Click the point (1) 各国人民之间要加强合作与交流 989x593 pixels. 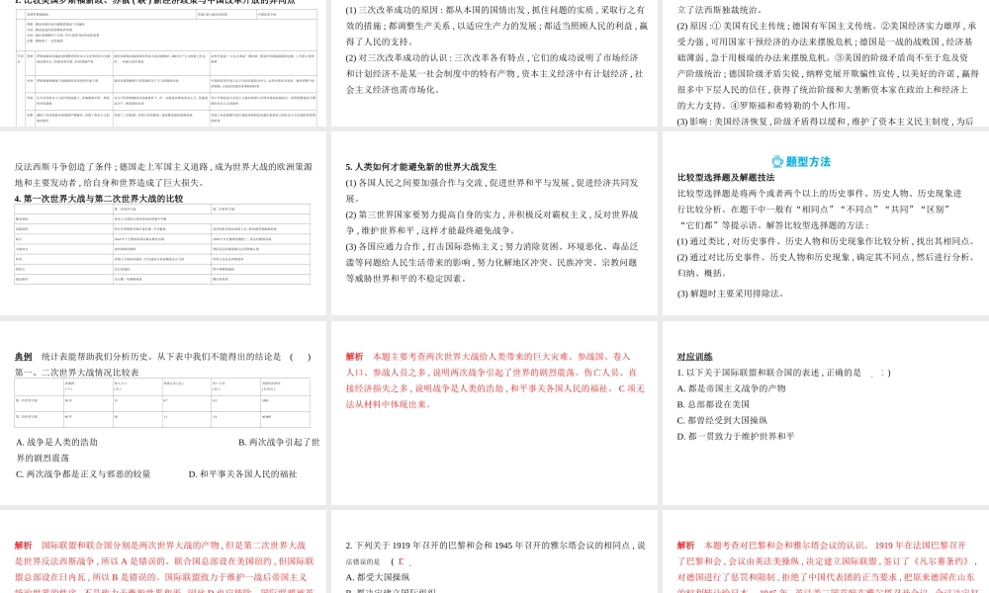[492, 183]
